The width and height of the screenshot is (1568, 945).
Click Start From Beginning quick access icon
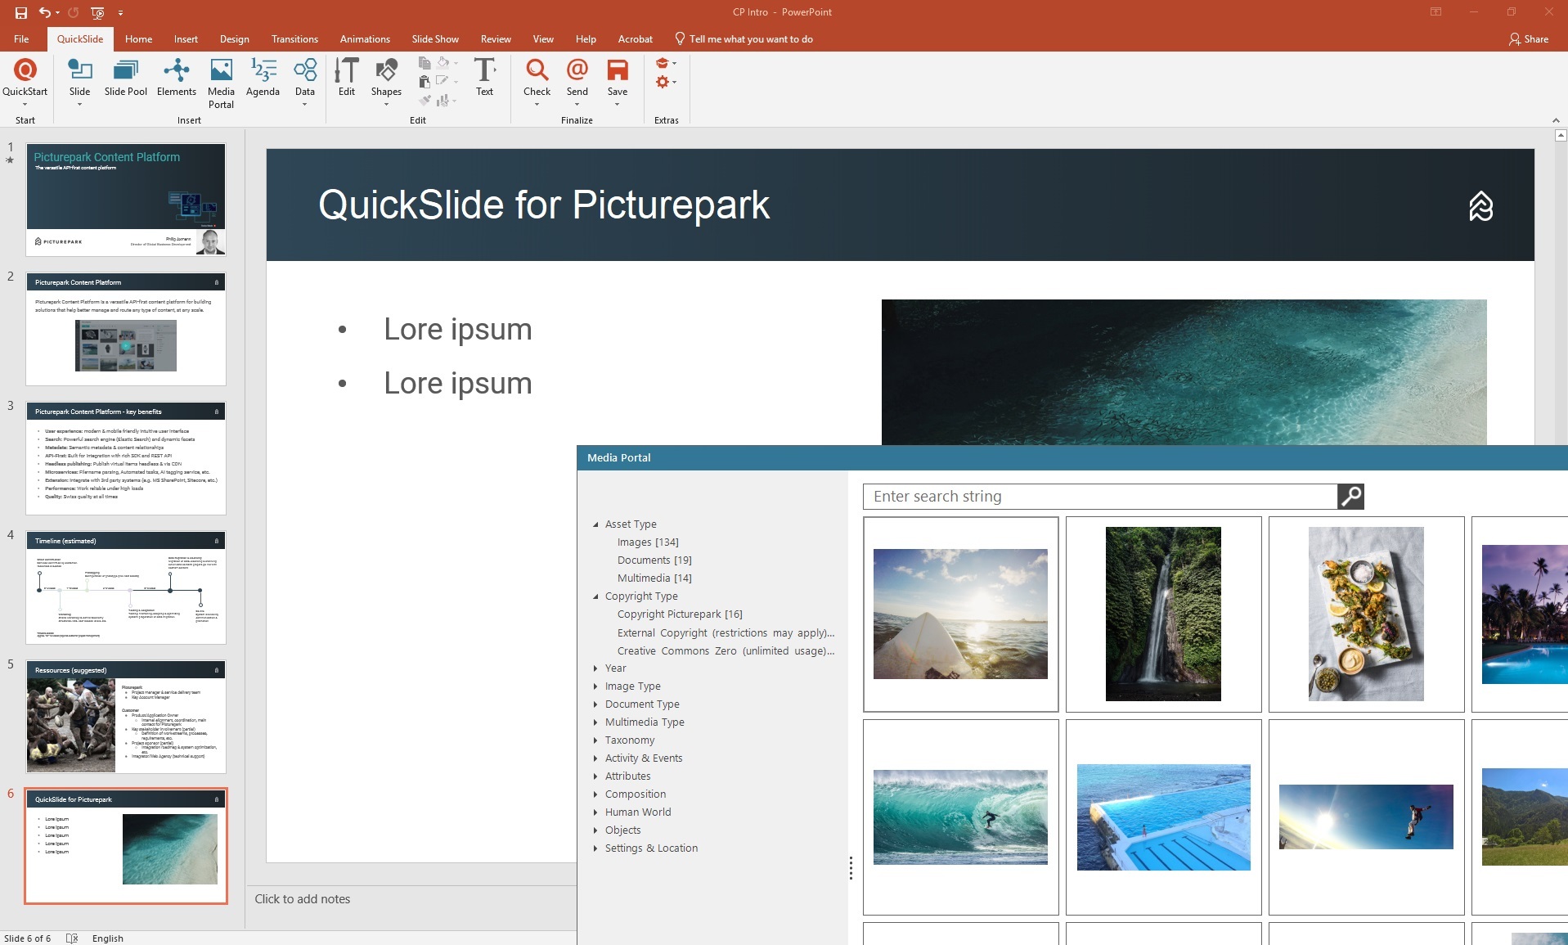(x=97, y=12)
